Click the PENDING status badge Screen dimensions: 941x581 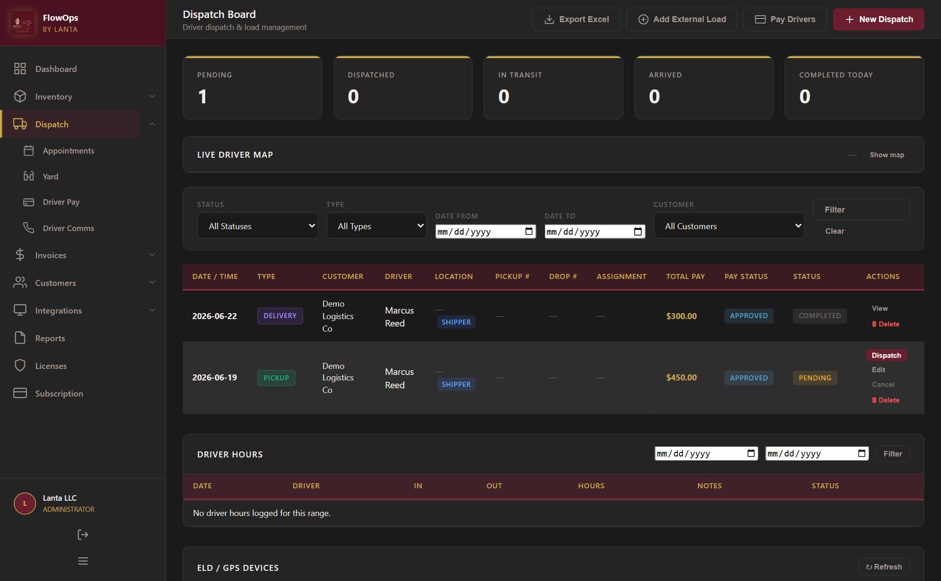pos(815,378)
